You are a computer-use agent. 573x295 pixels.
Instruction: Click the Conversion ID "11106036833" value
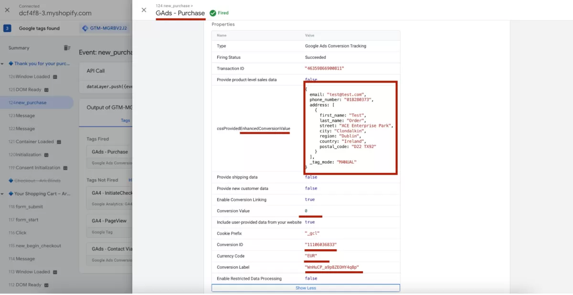coord(320,244)
